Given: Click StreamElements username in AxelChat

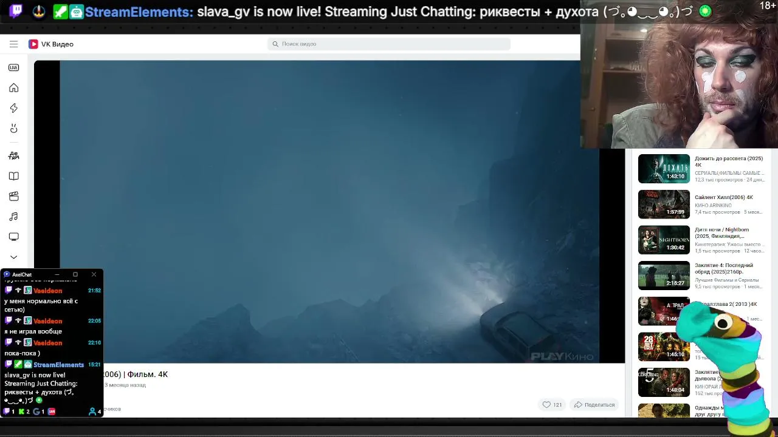Looking at the screenshot, I should [x=58, y=365].
